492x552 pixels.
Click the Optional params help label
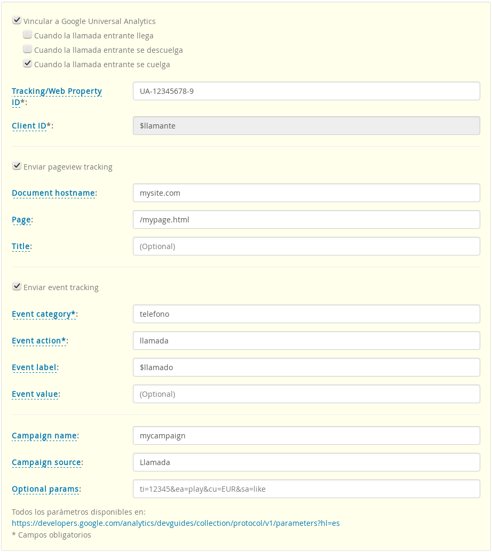pyautogui.click(x=45, y=489)
